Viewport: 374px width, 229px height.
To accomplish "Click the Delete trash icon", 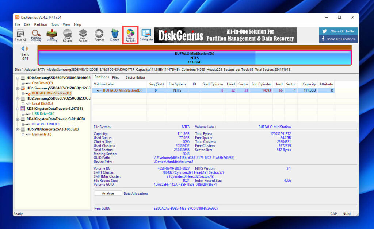I will [115, 35].
